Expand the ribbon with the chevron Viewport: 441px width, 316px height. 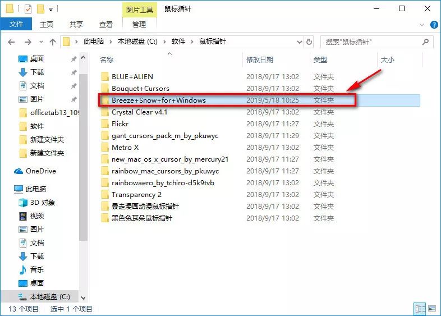pyautogui.click(x=421, y=25)
